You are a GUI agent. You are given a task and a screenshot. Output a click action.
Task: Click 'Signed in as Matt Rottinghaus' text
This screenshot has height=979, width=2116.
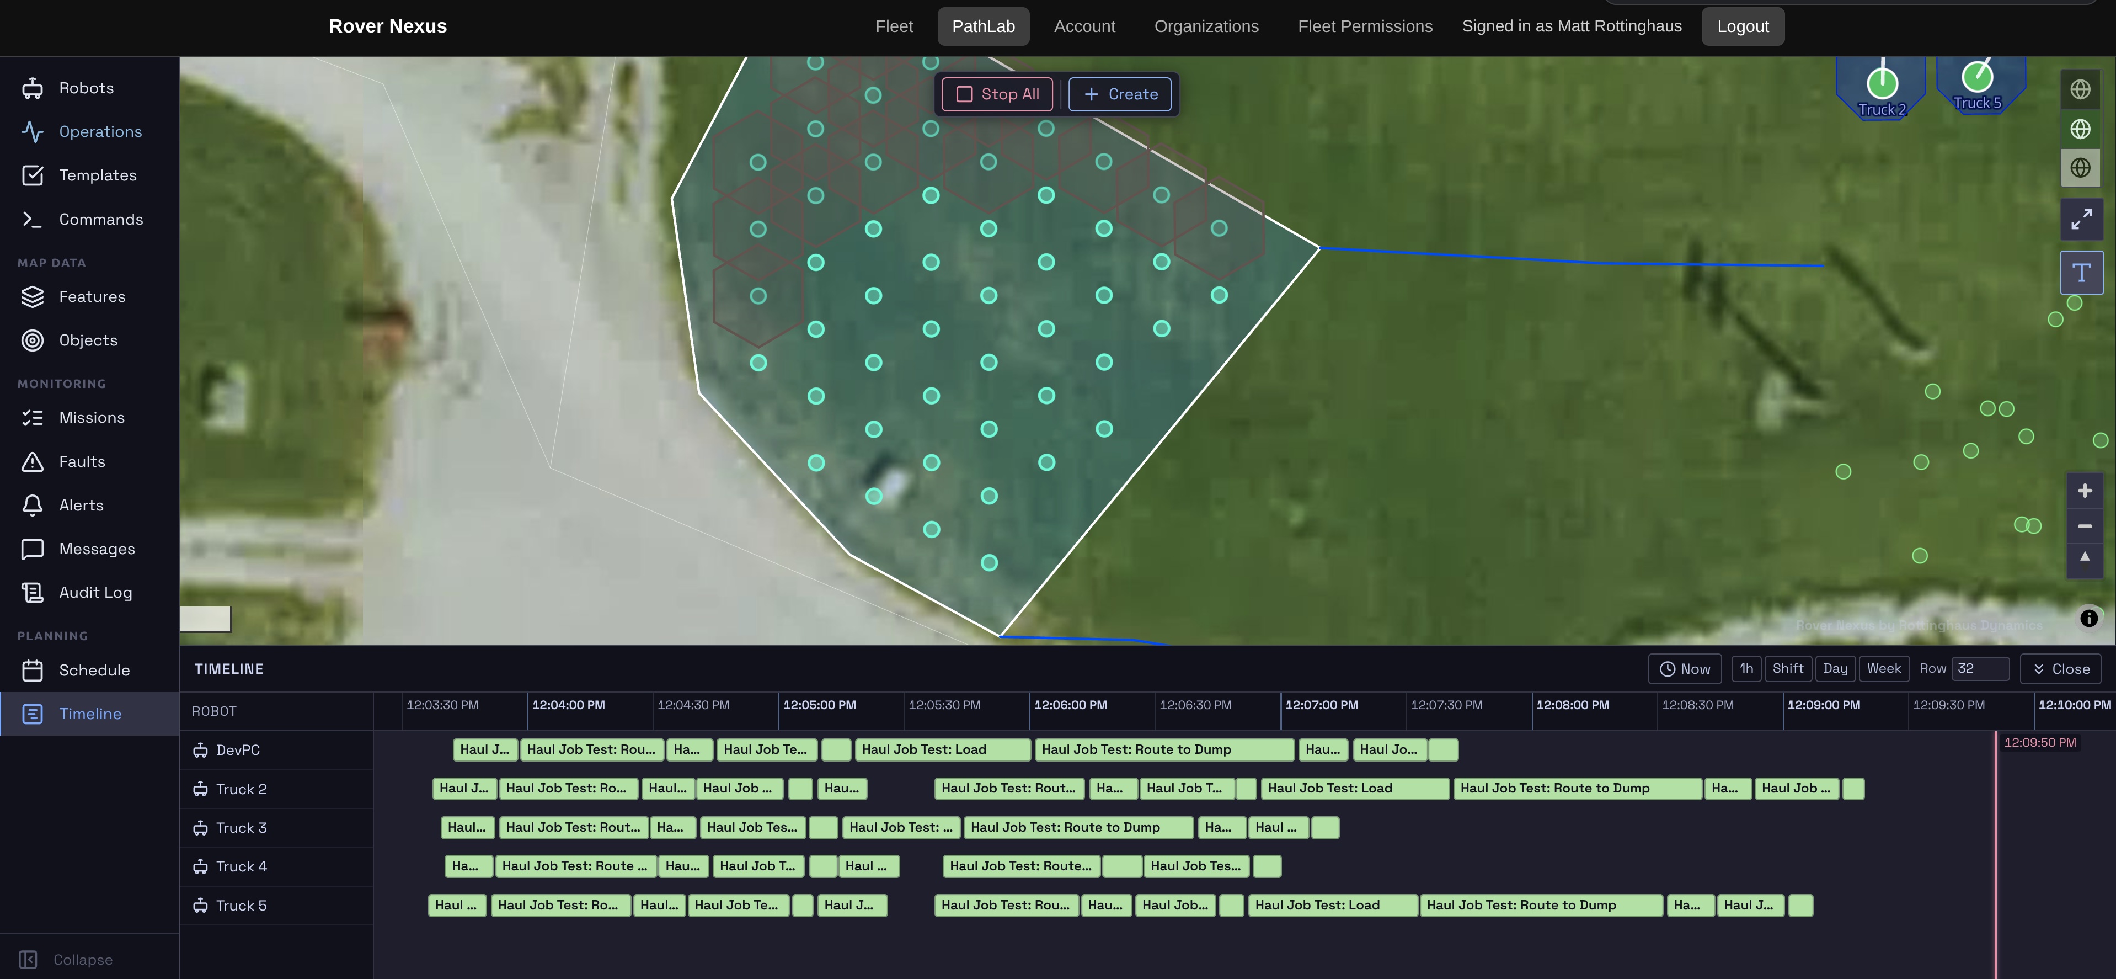click(x=1572, y=26)
